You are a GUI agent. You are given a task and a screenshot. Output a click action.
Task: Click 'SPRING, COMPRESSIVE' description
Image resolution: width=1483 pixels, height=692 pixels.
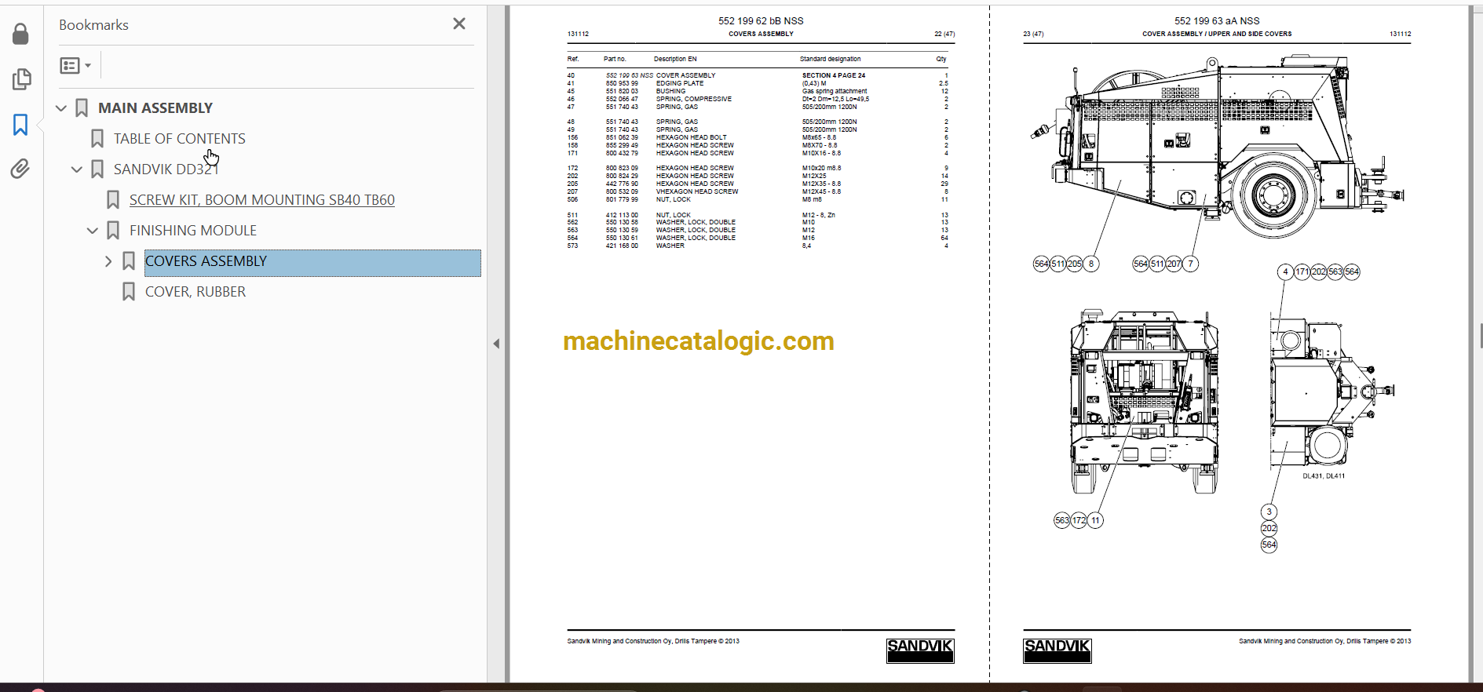pos(694,99)
